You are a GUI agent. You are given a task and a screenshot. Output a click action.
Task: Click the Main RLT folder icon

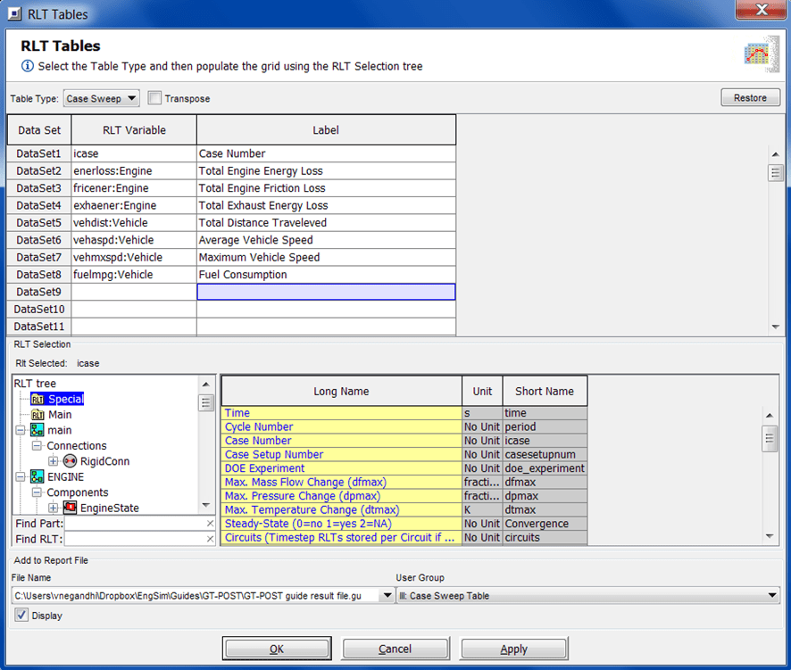point(37,415)
